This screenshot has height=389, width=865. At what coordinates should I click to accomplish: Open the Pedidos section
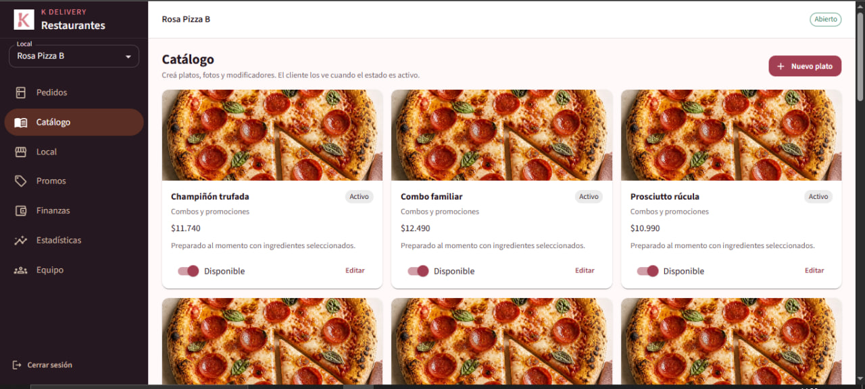74,92
